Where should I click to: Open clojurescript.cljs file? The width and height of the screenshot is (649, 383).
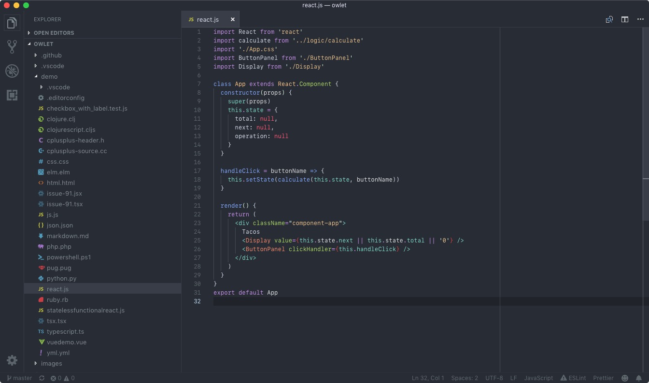(x=102, y=129)
